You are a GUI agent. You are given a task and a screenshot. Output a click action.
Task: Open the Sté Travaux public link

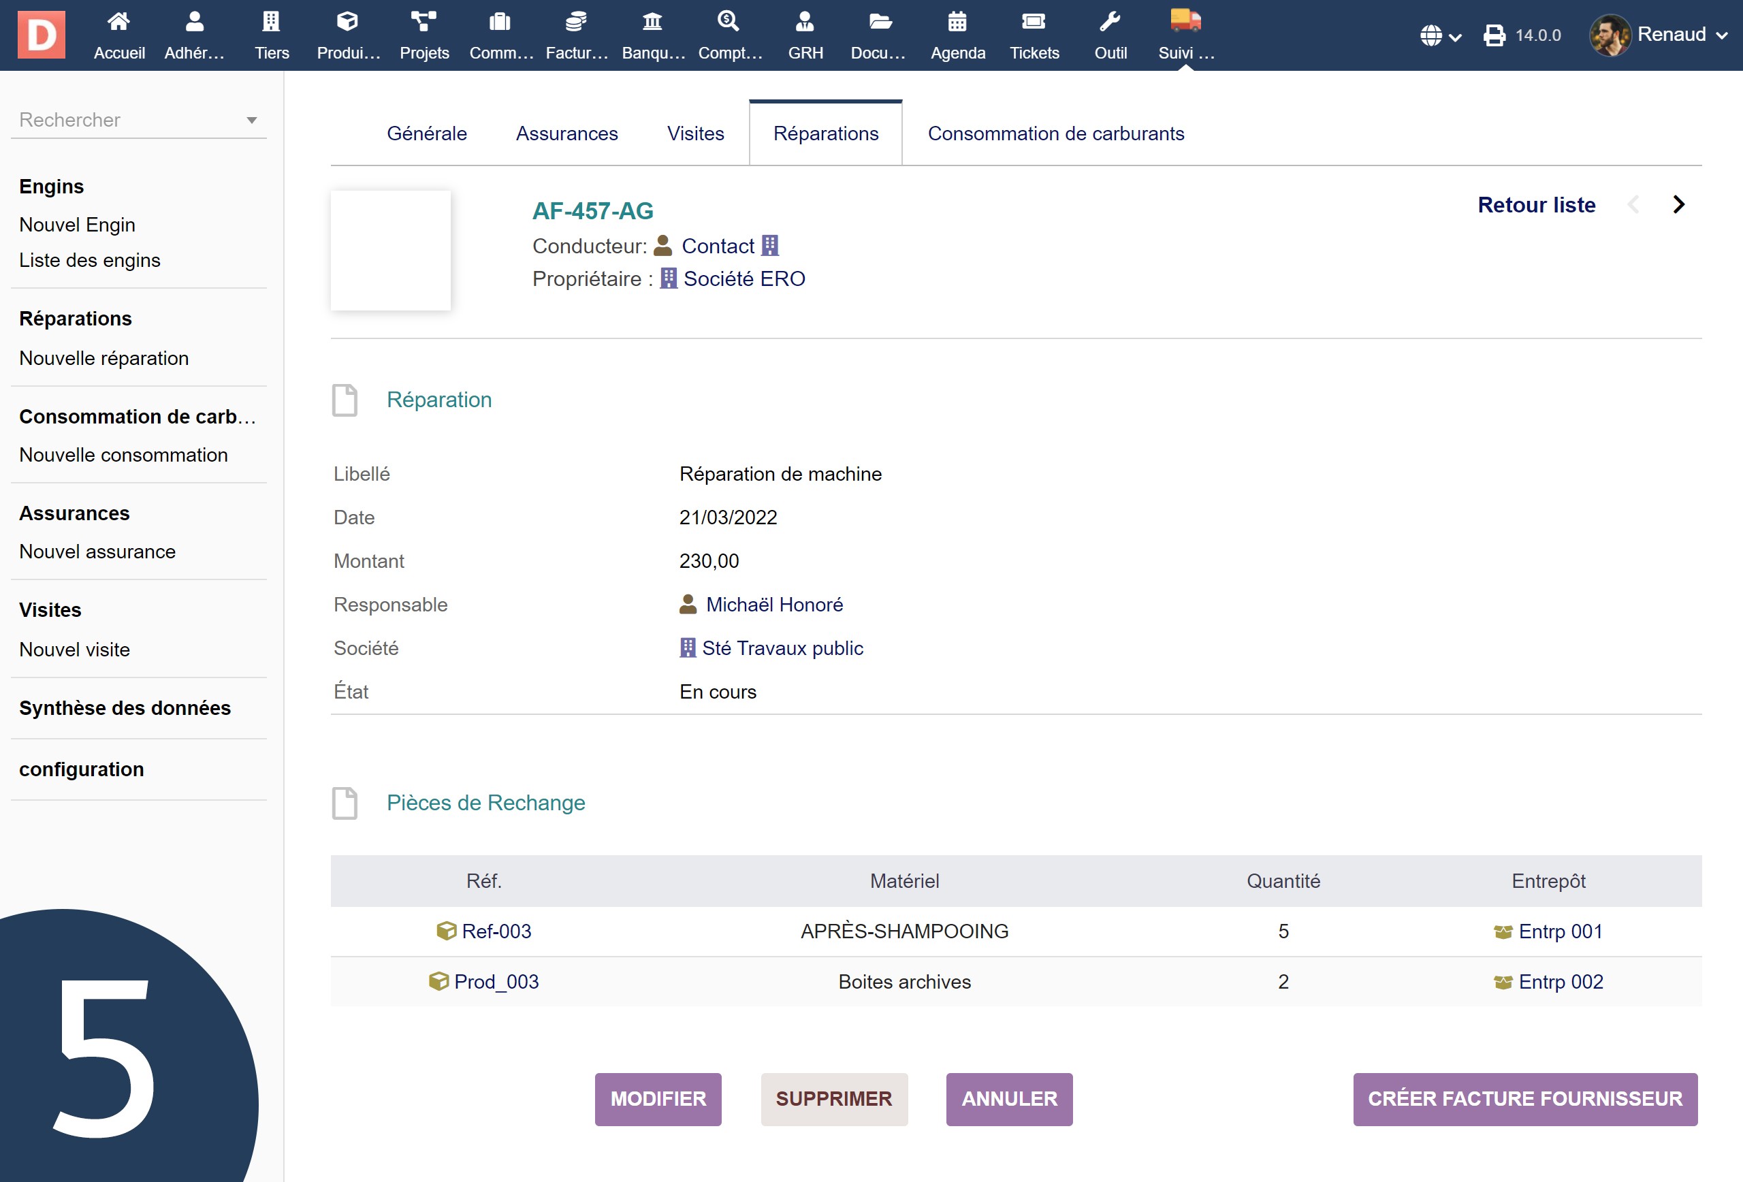[782, 648]
